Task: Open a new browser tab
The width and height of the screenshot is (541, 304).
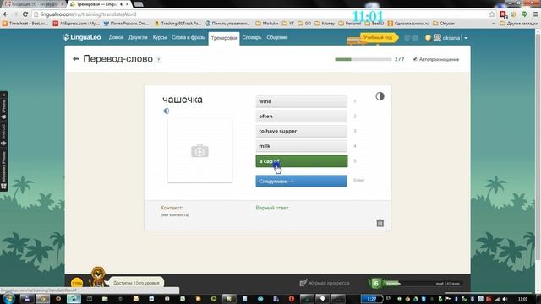Action: tap(139, 4)
